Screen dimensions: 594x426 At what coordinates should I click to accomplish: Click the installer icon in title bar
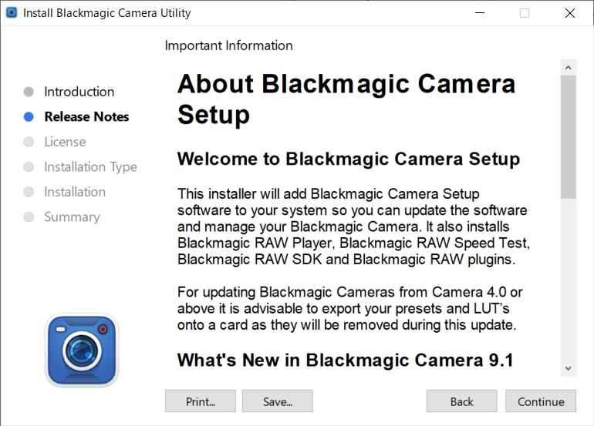12,12
